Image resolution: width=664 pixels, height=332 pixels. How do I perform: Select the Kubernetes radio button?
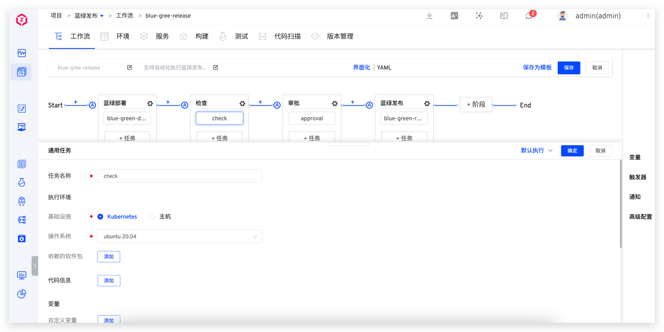(100, 216)
